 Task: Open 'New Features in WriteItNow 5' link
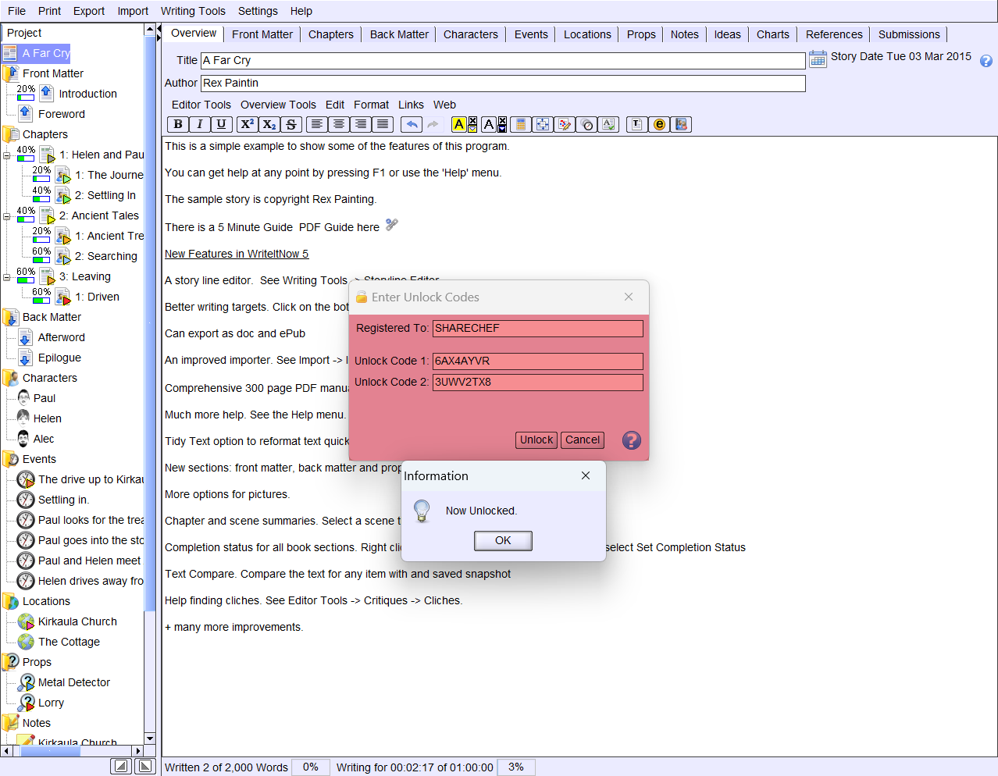tap(237, 254)
